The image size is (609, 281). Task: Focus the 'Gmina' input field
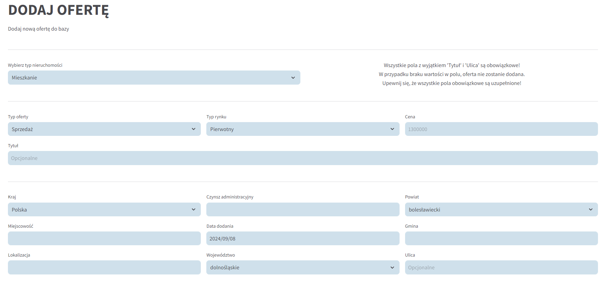pos(502,238)
